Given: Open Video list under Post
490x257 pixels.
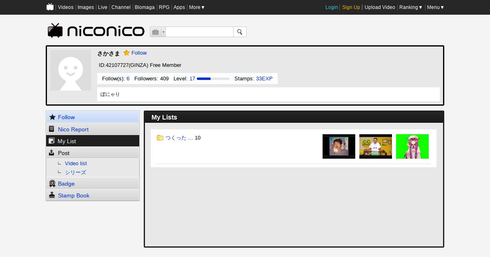Looking at the screenshot, I should pyautogui.click(x=76, y=163).
